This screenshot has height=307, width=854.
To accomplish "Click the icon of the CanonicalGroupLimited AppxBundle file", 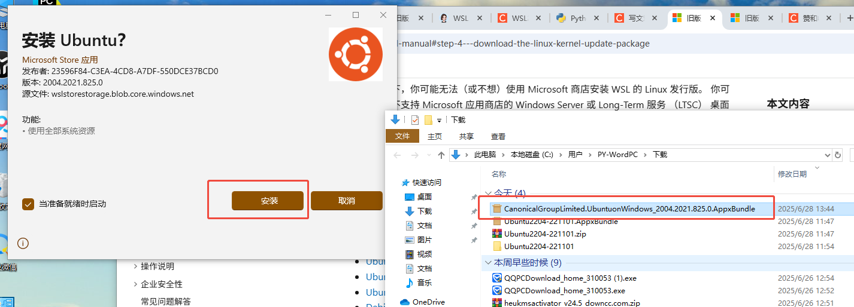I will coord(496,209).
